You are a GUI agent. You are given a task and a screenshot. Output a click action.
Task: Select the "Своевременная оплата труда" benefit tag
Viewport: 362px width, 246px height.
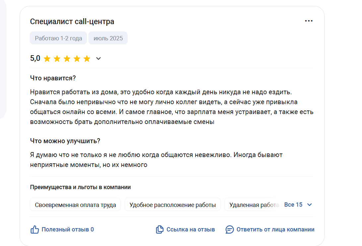[x=75, y=205]
